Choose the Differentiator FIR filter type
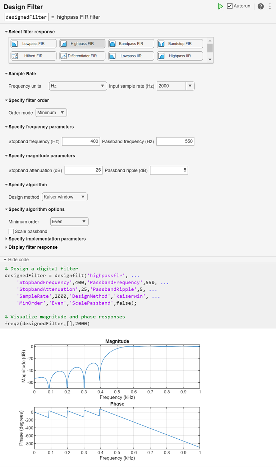This screenshot has width=276, height=467. pos(82,56)
